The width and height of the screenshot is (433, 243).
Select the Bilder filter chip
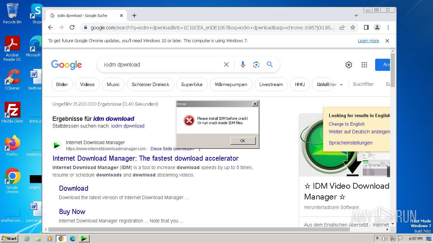click(62, 84)
